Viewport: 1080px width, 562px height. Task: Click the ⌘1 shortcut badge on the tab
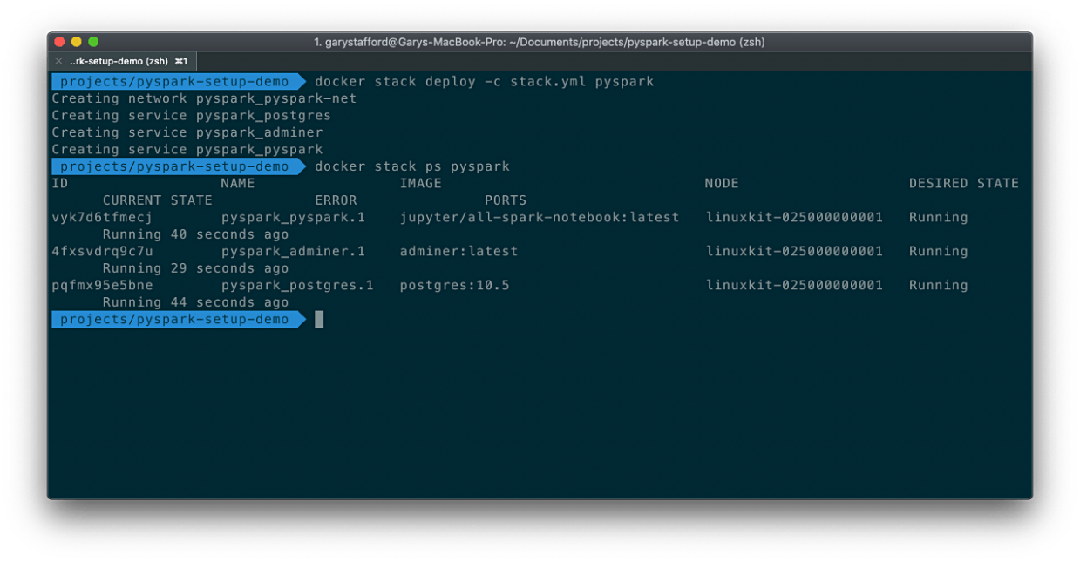180,61
